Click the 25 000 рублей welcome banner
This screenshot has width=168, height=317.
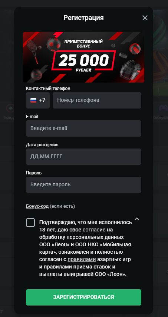[83, 57]
